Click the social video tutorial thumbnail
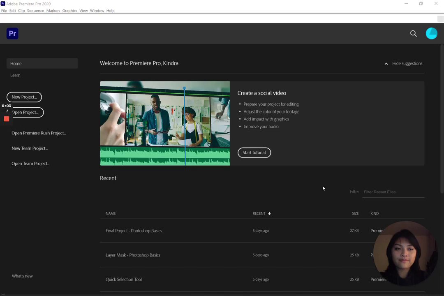Screen dimensions: 444x296 click(x=164, y=123)
